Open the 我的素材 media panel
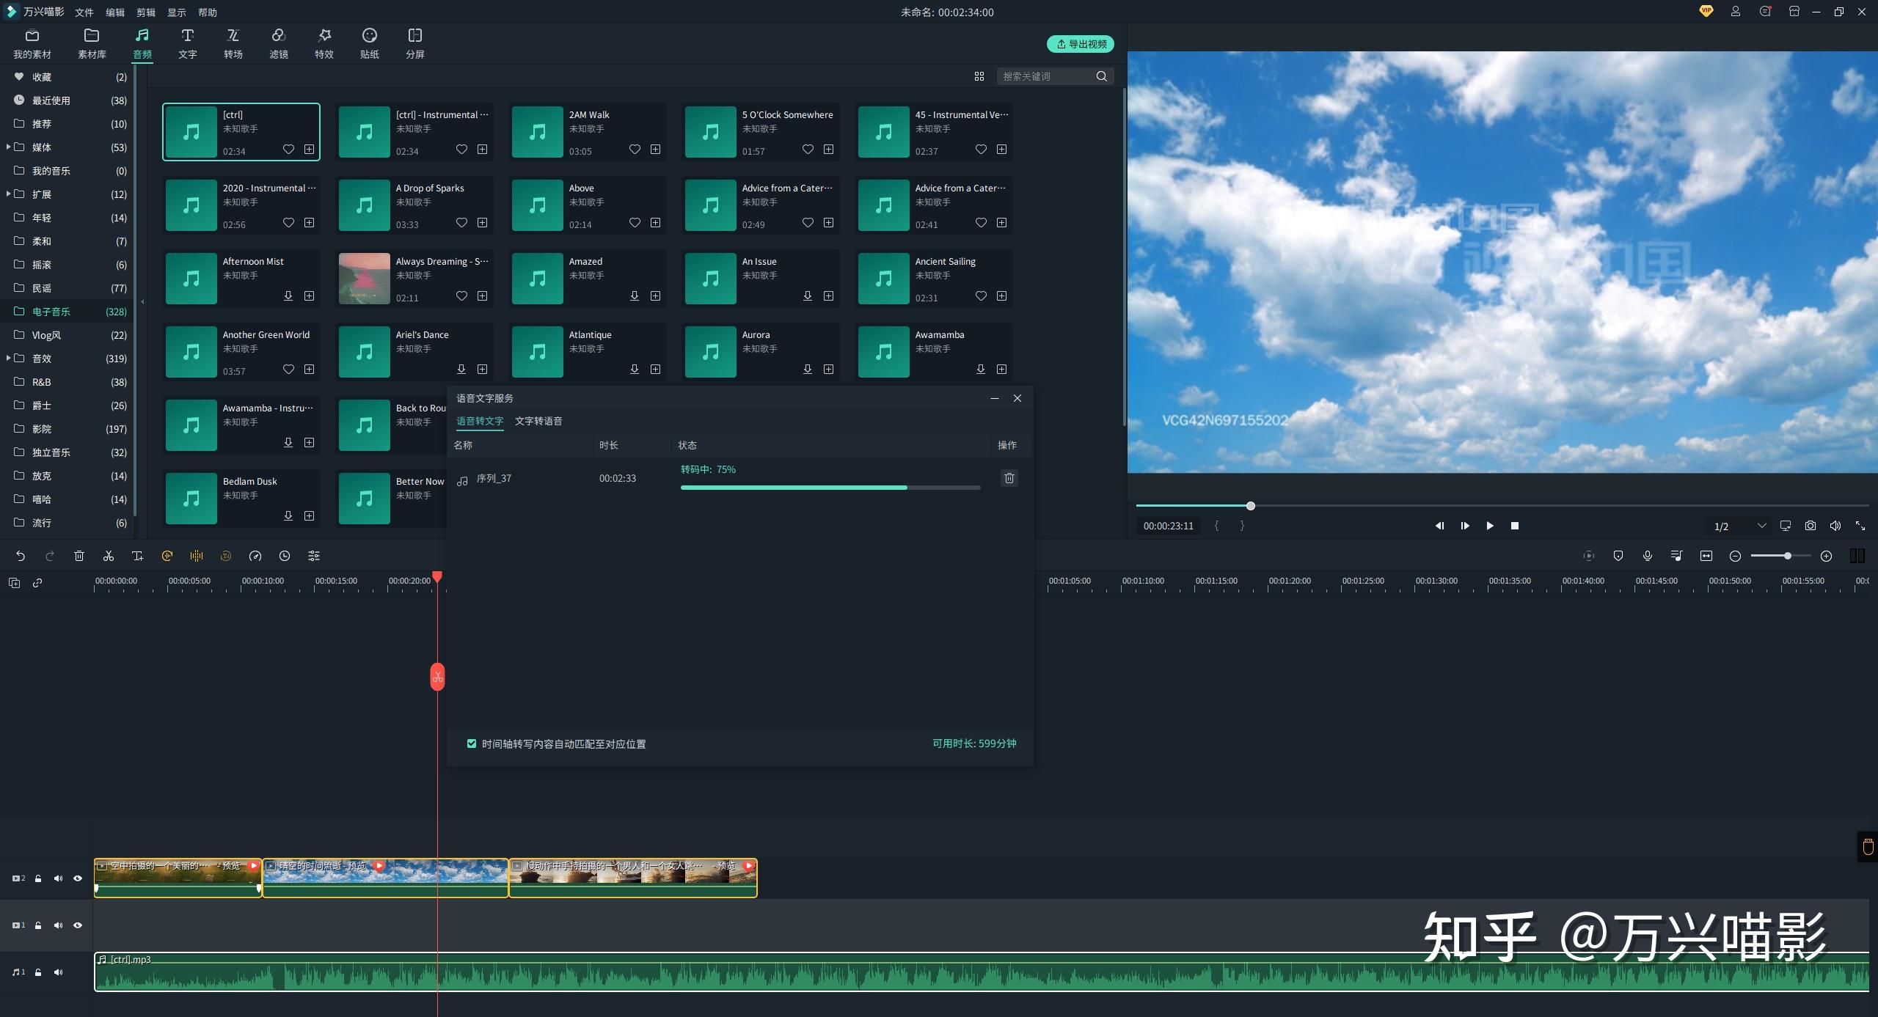The height and width of the screenshot is (1017, 1878). tap(32, 44)
